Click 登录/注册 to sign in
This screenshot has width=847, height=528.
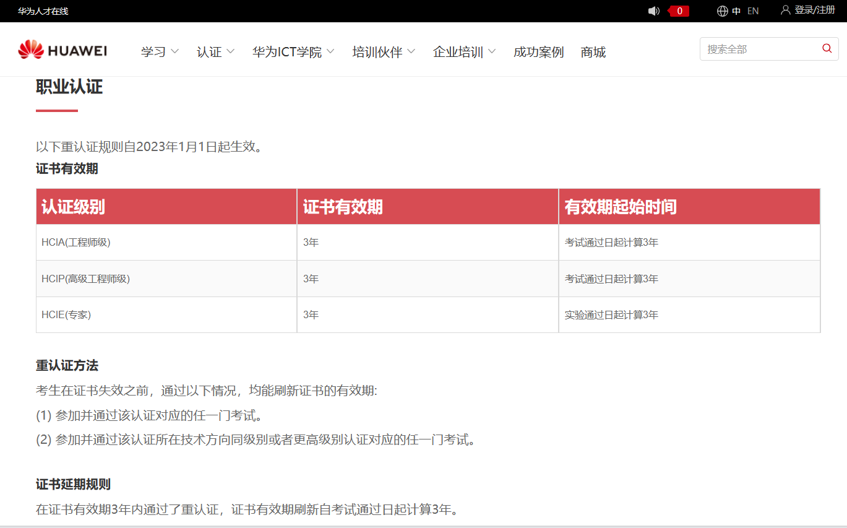(x=815, y=10)
